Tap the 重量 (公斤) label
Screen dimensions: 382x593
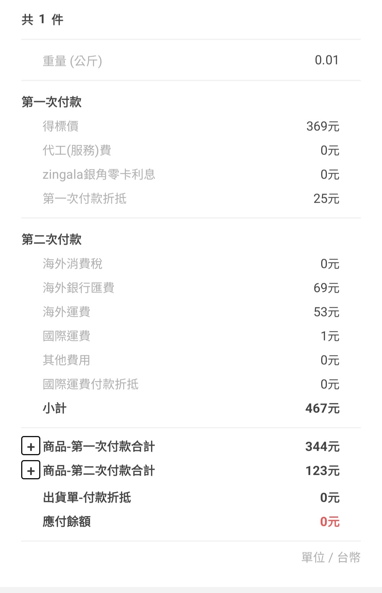tap(73, 61)
